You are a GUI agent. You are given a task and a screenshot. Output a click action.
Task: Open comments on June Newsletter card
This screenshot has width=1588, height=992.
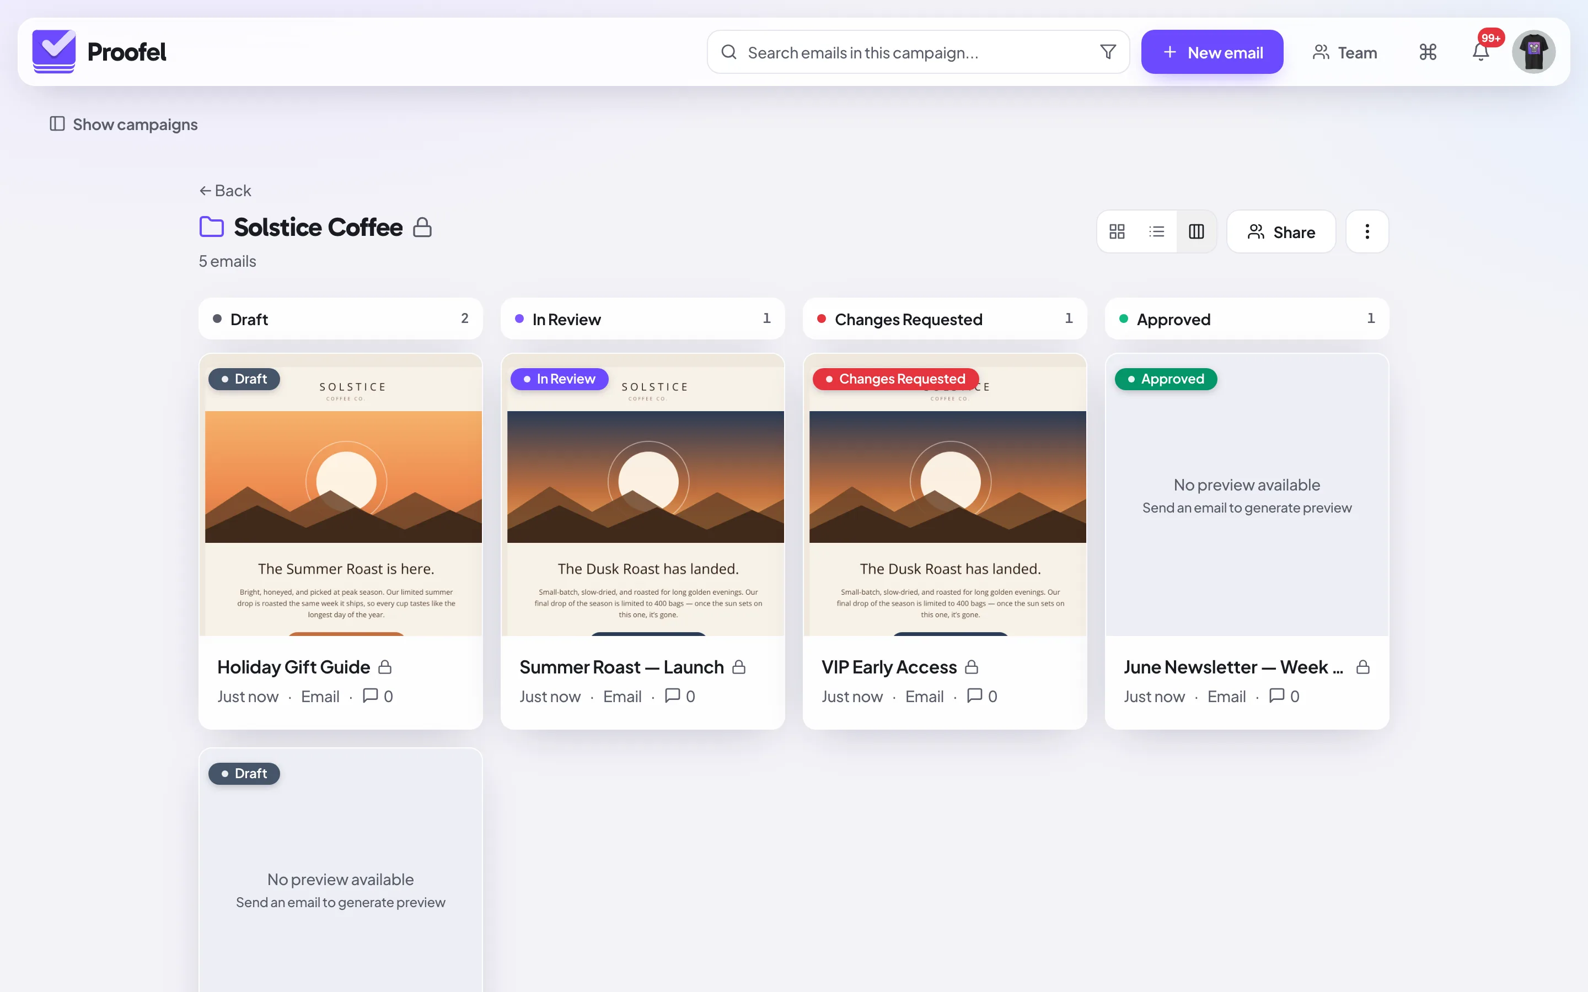coord(1284,696)
